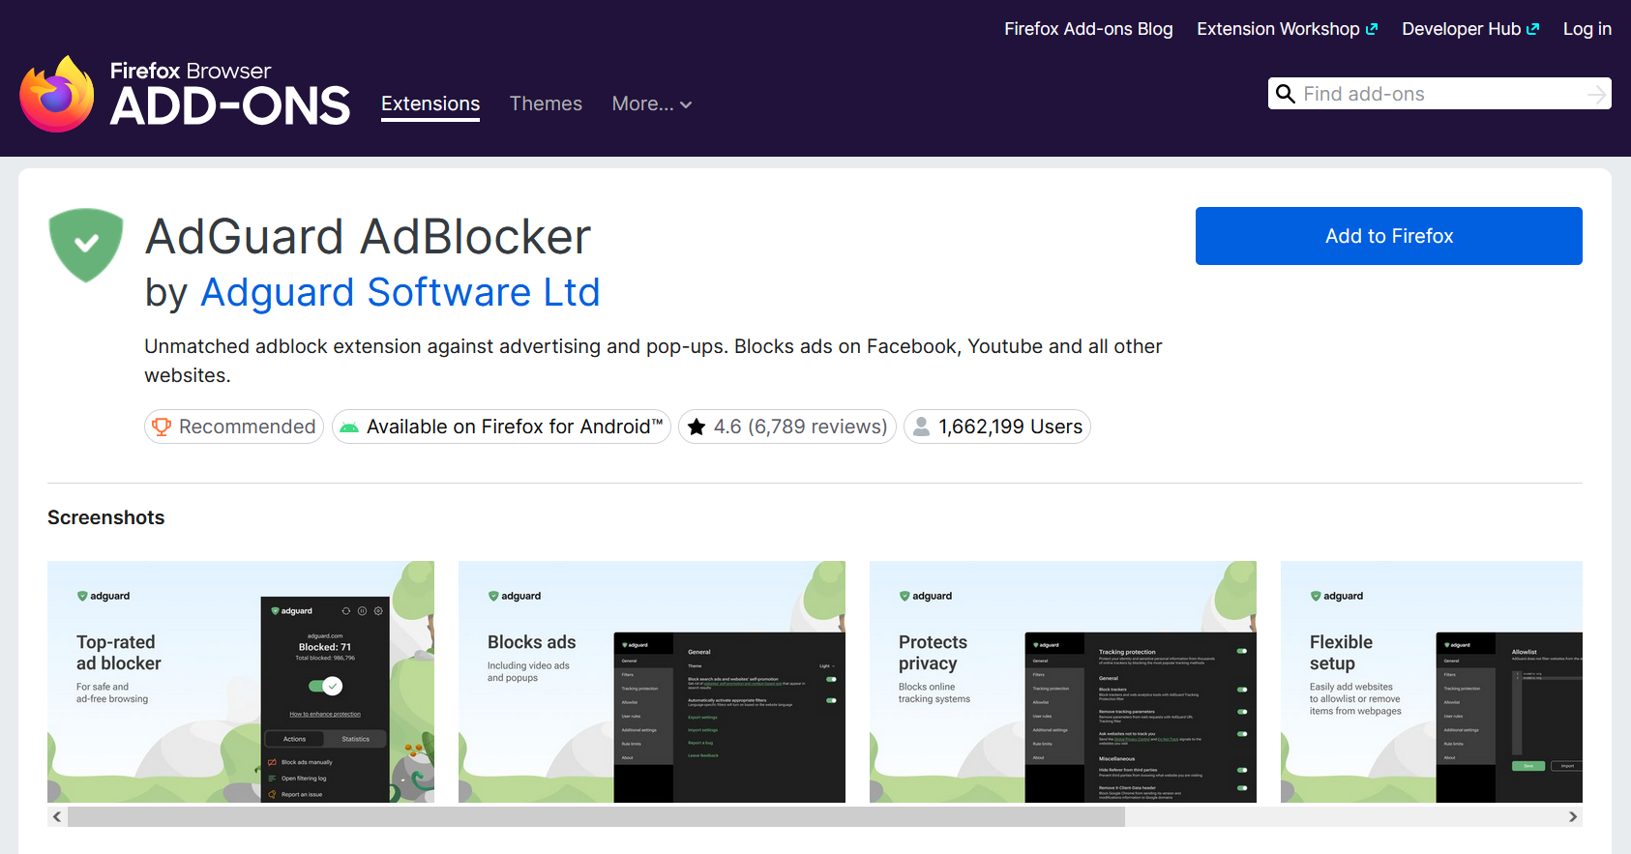
Task: Open the Protects privacy screenshot
Action: pyautogui.click(x=1063, y=682)
